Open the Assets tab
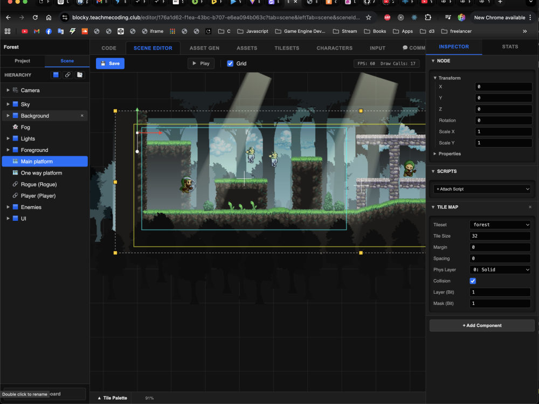This screenshot has height=404, width=539. [247, 48]
